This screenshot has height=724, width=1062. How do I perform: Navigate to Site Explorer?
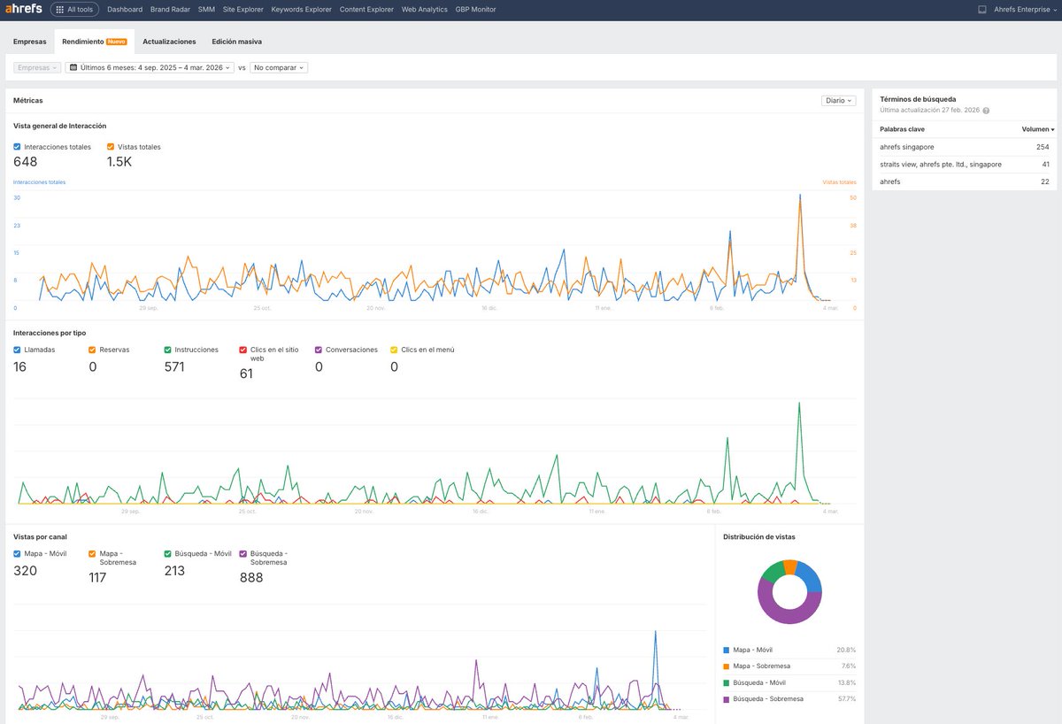tap(242, 10)
